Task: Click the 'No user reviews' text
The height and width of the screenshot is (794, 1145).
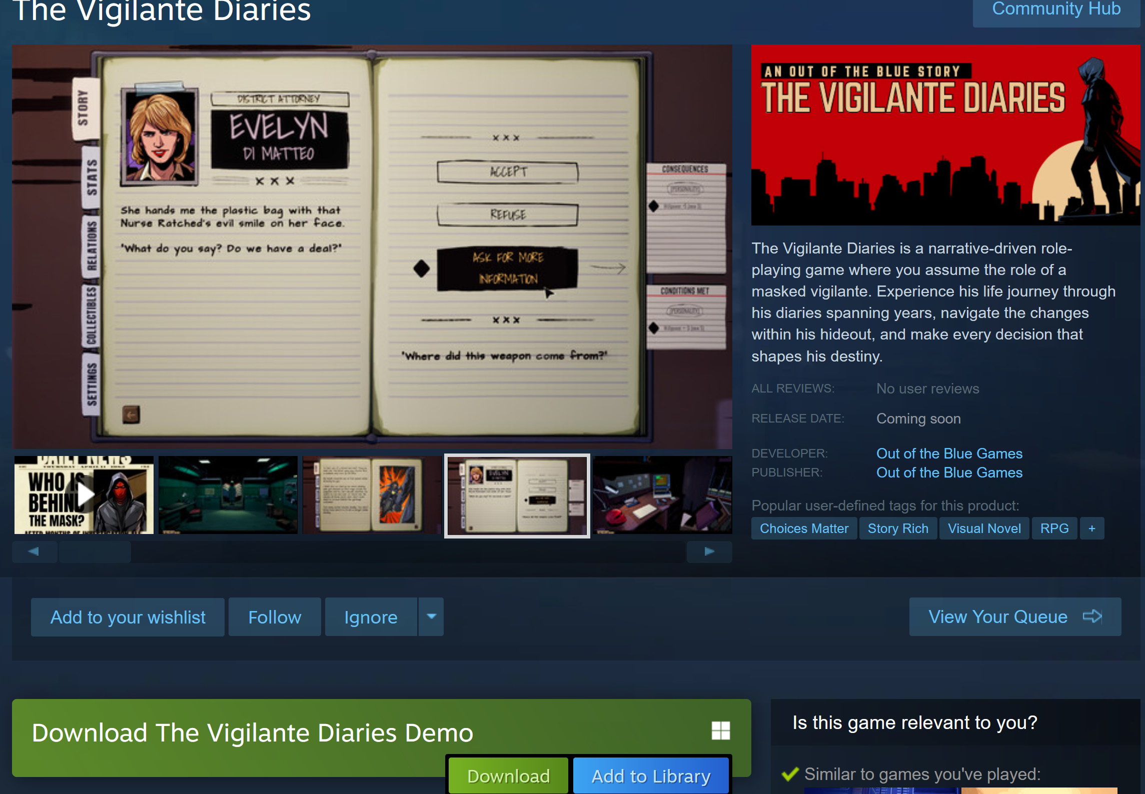Action: (x=927, y=388)
